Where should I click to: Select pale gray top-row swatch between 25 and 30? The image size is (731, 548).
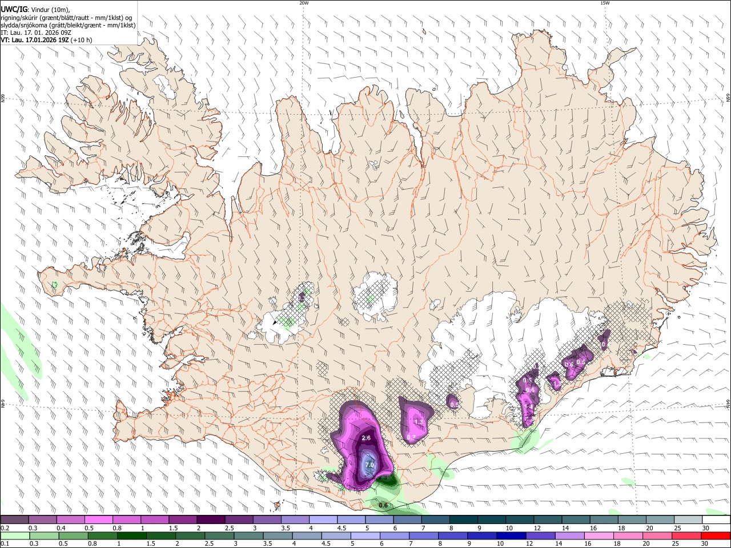coord(689,519)
